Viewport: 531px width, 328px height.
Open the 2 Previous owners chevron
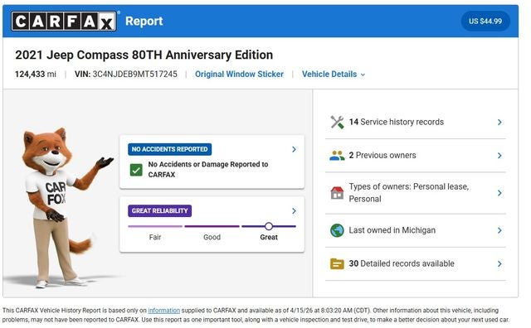[x=499, y=156]
